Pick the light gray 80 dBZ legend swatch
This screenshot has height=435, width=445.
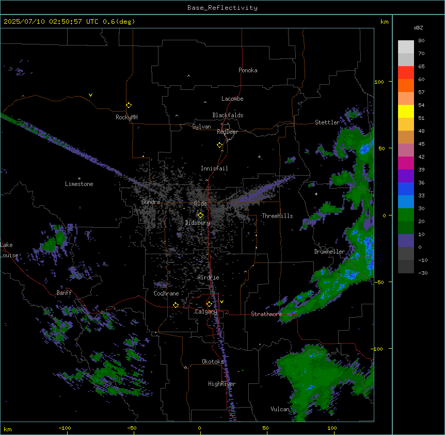406,46
